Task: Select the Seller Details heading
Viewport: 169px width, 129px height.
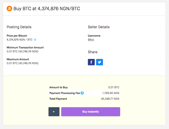Action: tap(99, 27)
